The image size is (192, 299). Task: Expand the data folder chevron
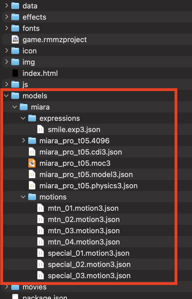[x=6, y=6]
